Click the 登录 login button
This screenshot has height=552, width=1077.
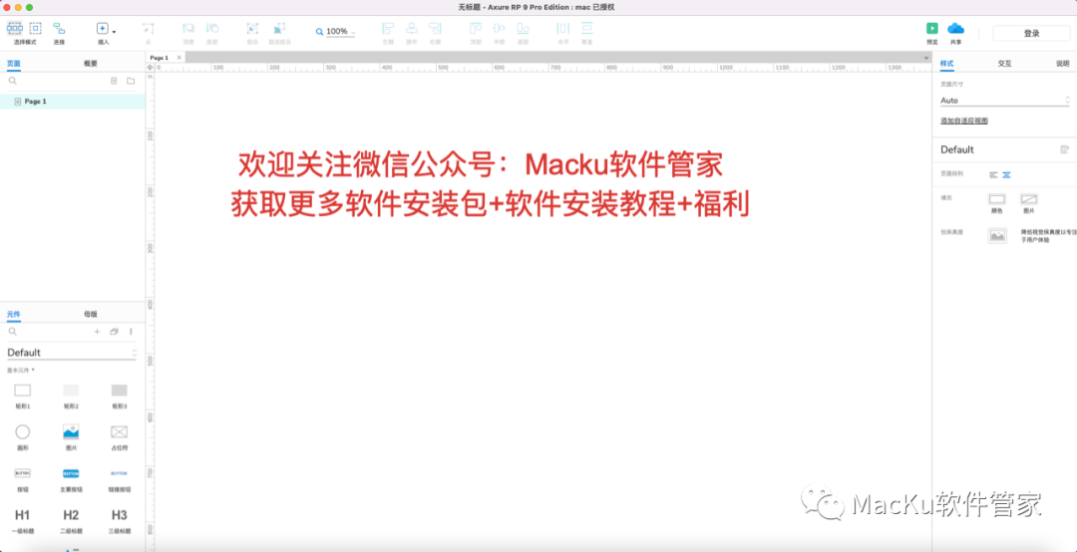tap(1031, 34)
